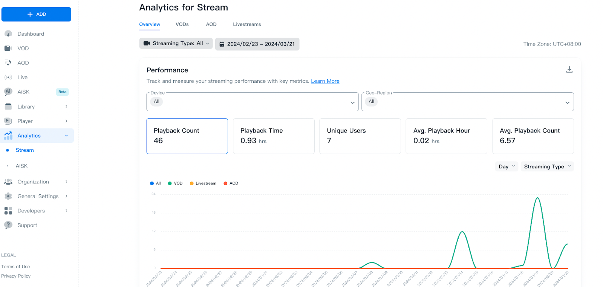Open the Streaming Type: All filter dropdown
The height and width of the screenshot is (287, 603).
pos(176,43)
